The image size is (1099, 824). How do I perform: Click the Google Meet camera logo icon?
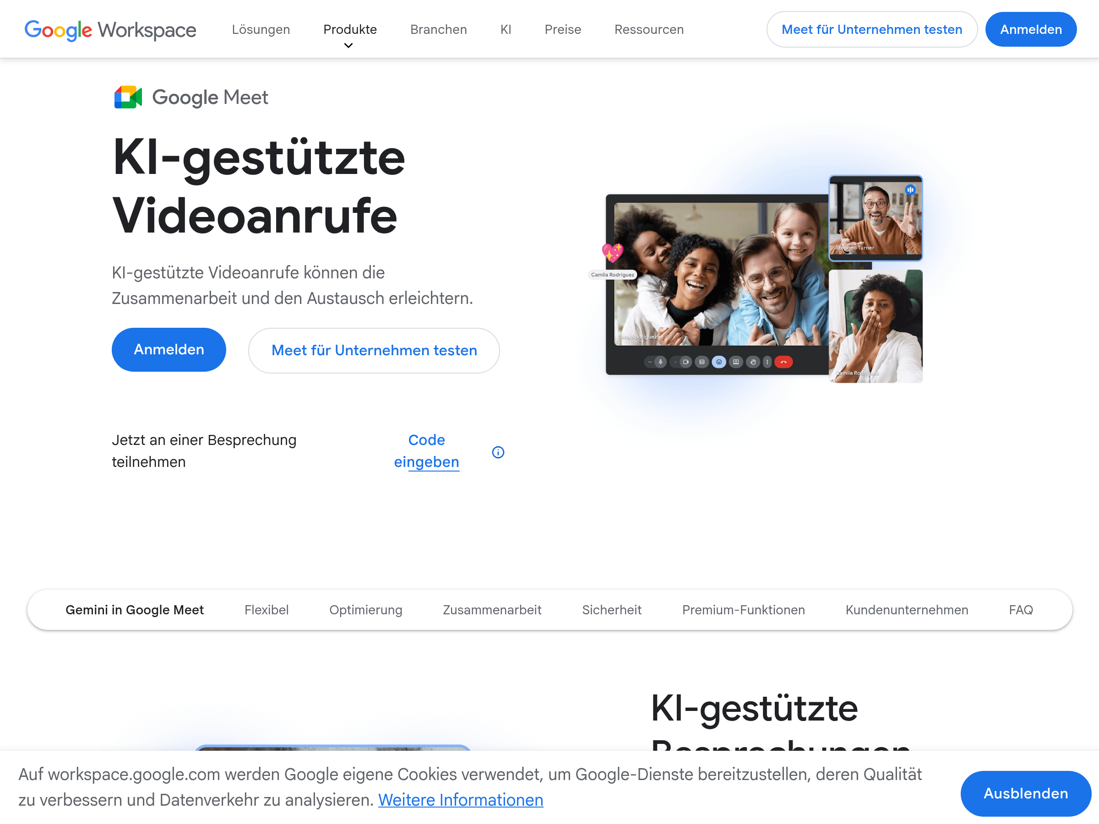[x=128, y=98]
